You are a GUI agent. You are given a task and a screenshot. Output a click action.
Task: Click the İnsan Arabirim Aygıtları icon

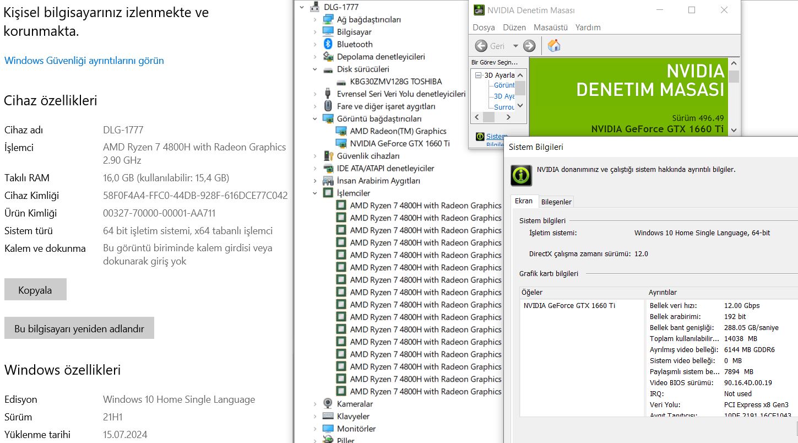click(328, 181)
